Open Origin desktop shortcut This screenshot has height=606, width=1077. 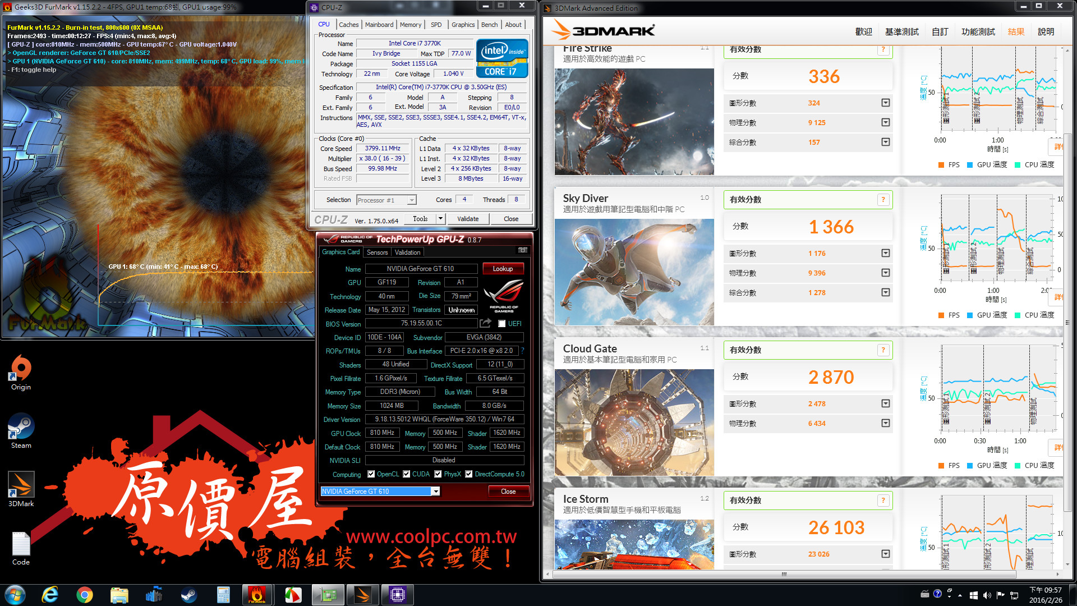pyautogui.click(x=21, y=373)
